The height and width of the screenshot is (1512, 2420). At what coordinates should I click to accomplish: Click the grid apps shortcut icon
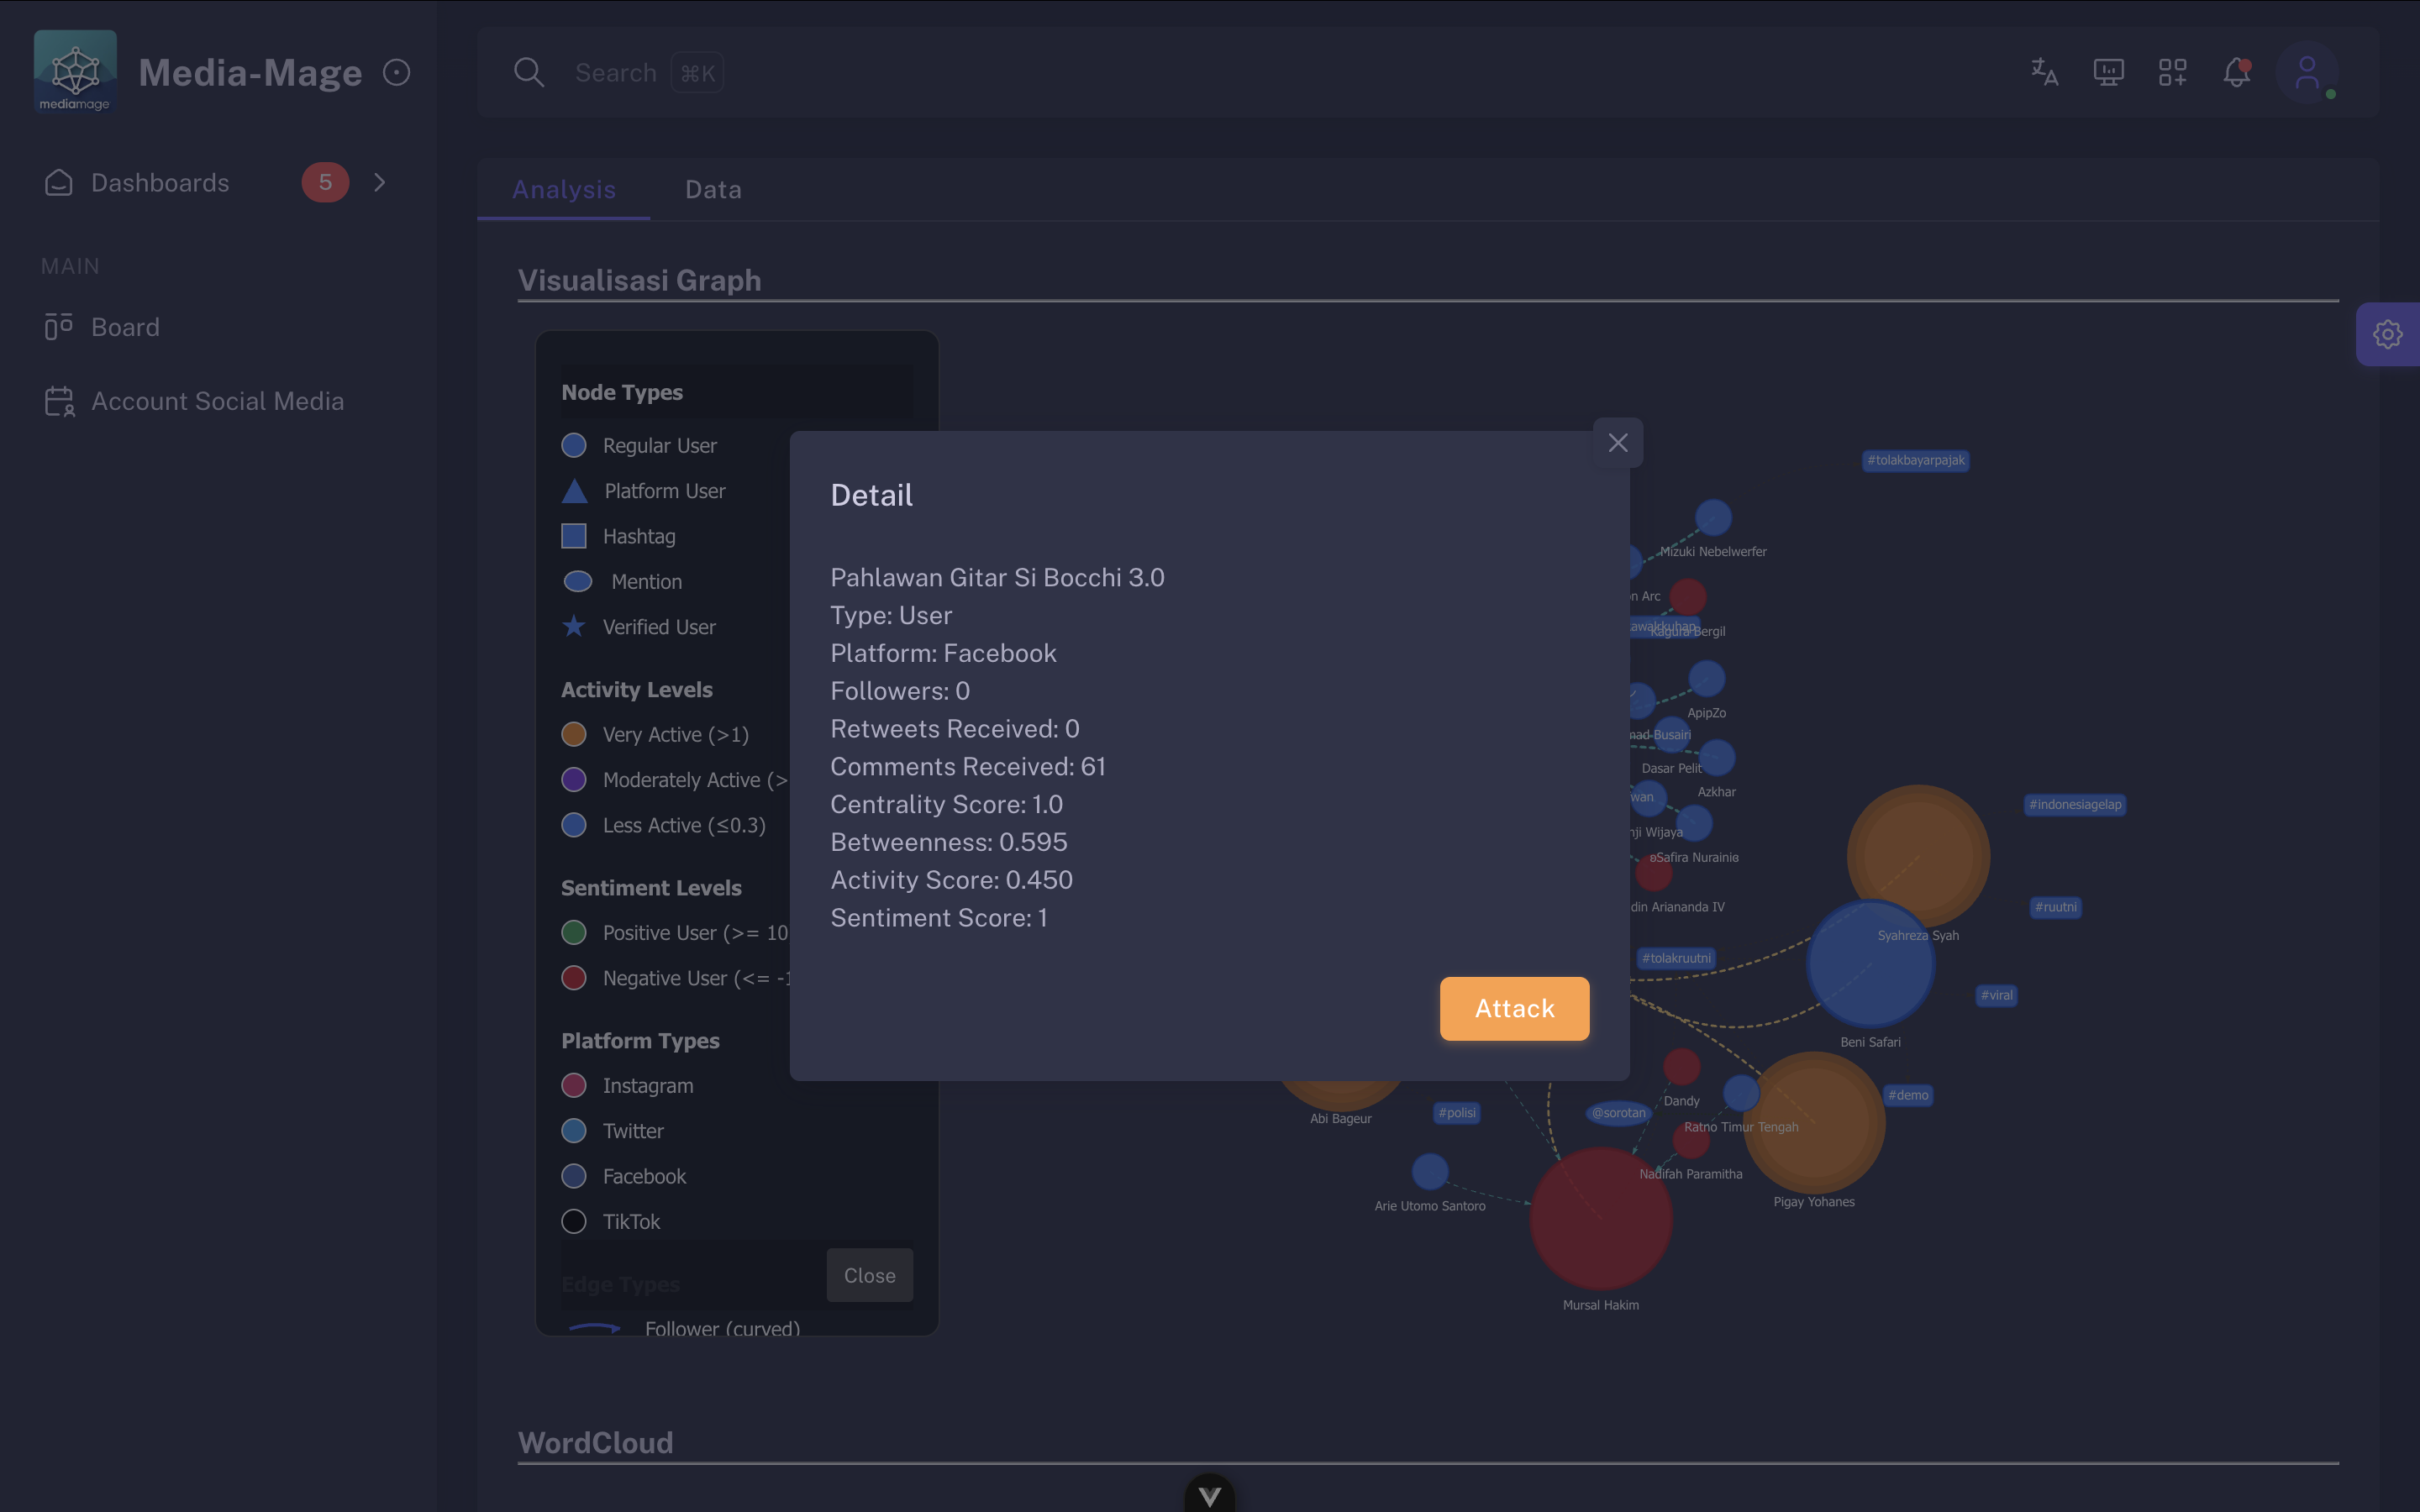[2172, 72]
